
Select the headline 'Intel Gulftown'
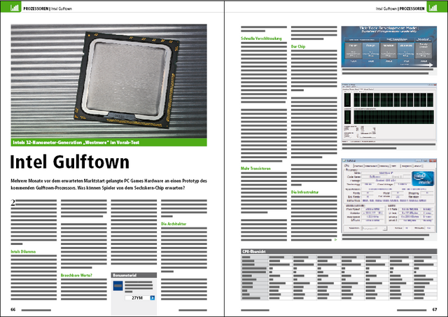click(70, 162)
